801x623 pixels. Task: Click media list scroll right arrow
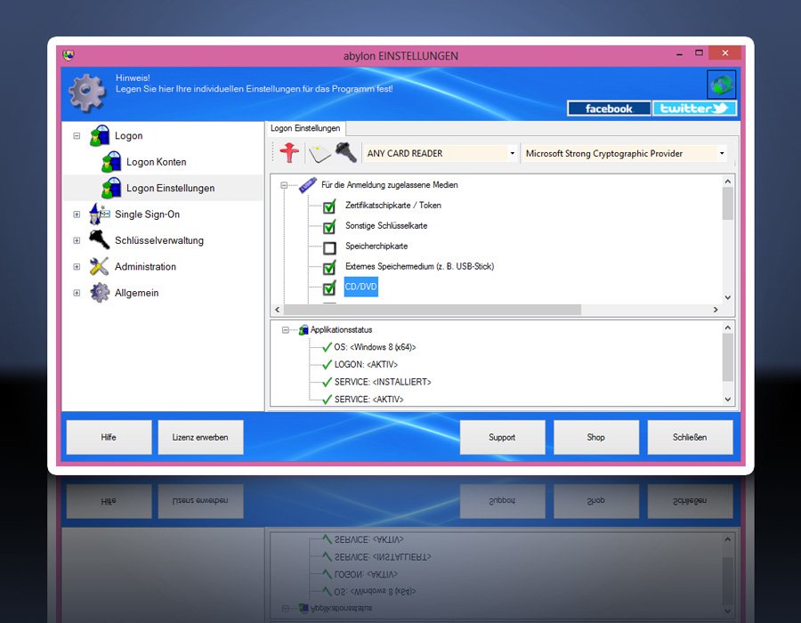716,310
